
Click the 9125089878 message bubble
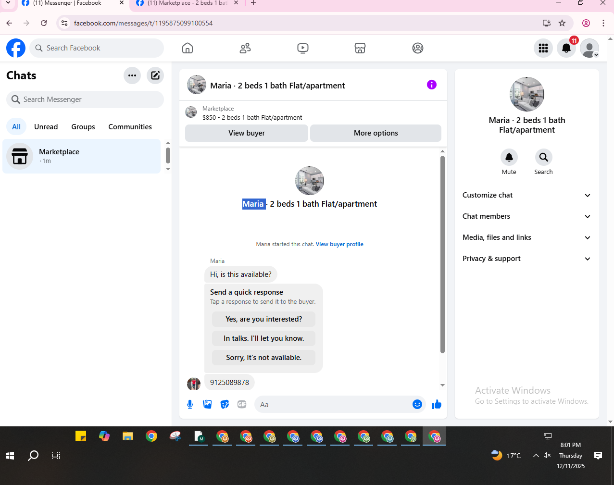(x=229, y=383)
